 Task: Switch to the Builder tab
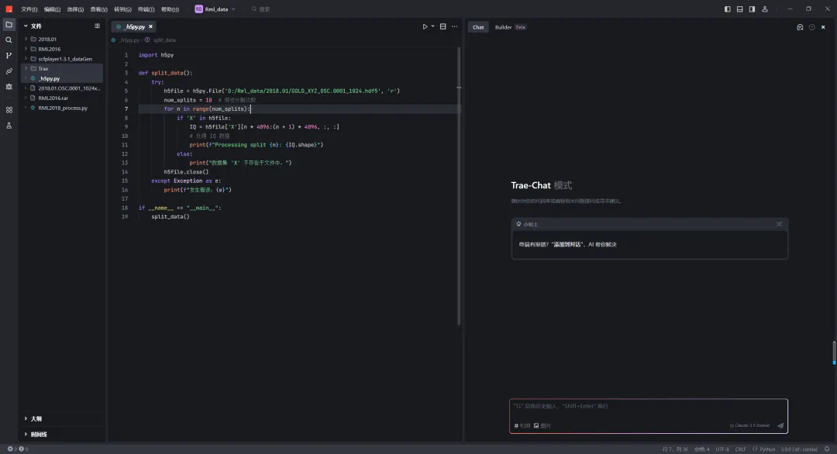[x=504, y=27]
